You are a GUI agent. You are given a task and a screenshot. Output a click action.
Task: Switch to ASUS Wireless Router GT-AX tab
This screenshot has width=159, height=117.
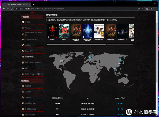17,5
